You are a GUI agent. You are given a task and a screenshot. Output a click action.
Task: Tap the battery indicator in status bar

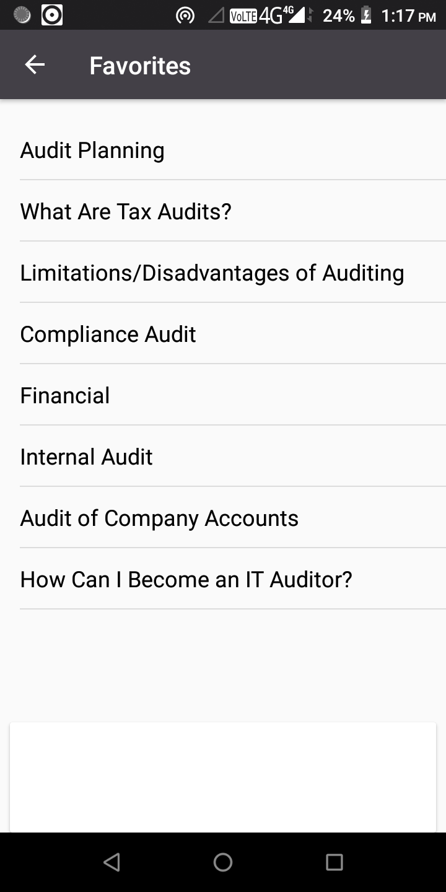pos(365,15)
